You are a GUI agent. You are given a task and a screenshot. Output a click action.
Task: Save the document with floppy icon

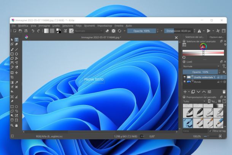click(x=26, y=31)
